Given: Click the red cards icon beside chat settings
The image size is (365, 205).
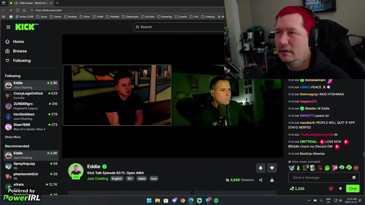Looking at the screenshot, I should (331, 188).
